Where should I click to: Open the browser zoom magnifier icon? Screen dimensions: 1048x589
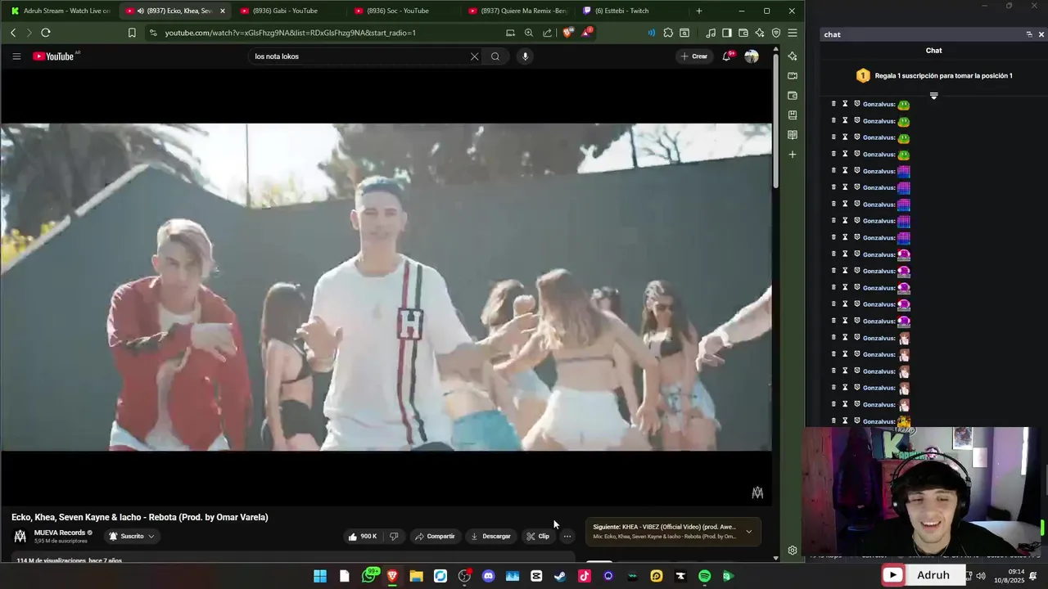coord(529,33)
